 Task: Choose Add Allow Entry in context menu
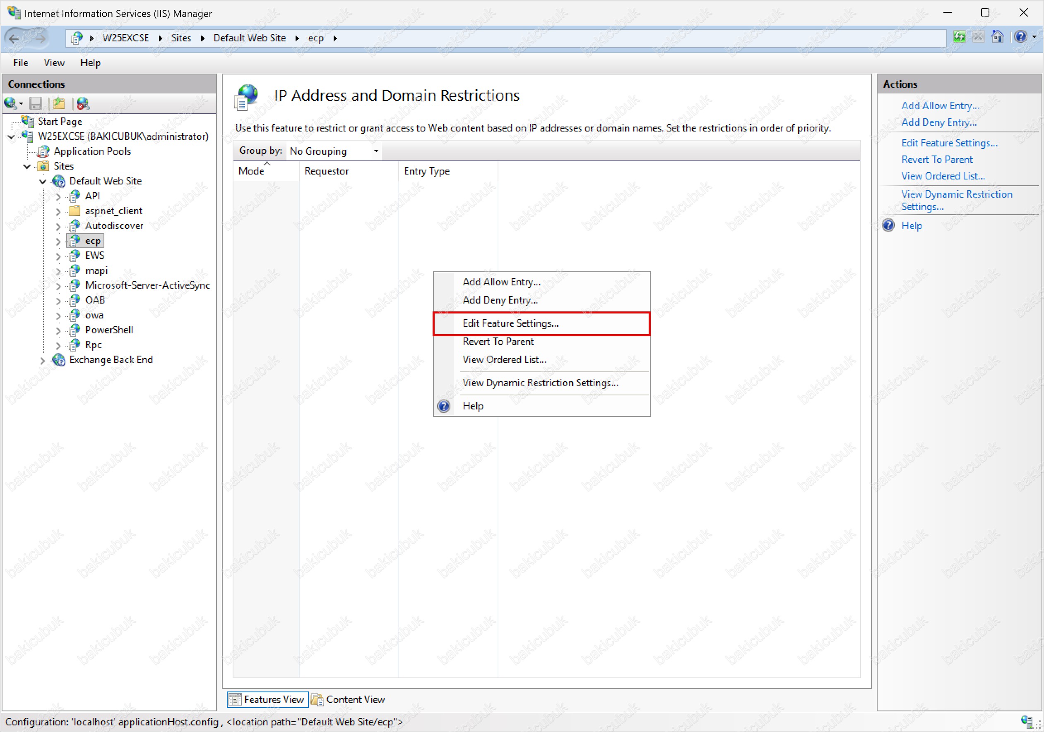pos(541,282)
